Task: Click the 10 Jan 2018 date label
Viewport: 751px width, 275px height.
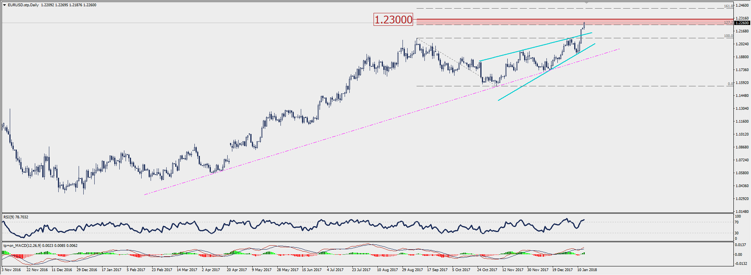Action: [587, 270]
